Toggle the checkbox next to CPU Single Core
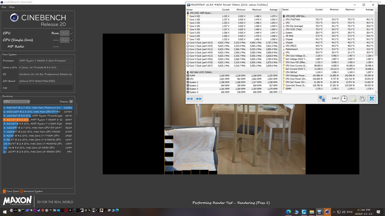Image resolution: width=385 pixels, height=216 pixels. pos(72,40)
